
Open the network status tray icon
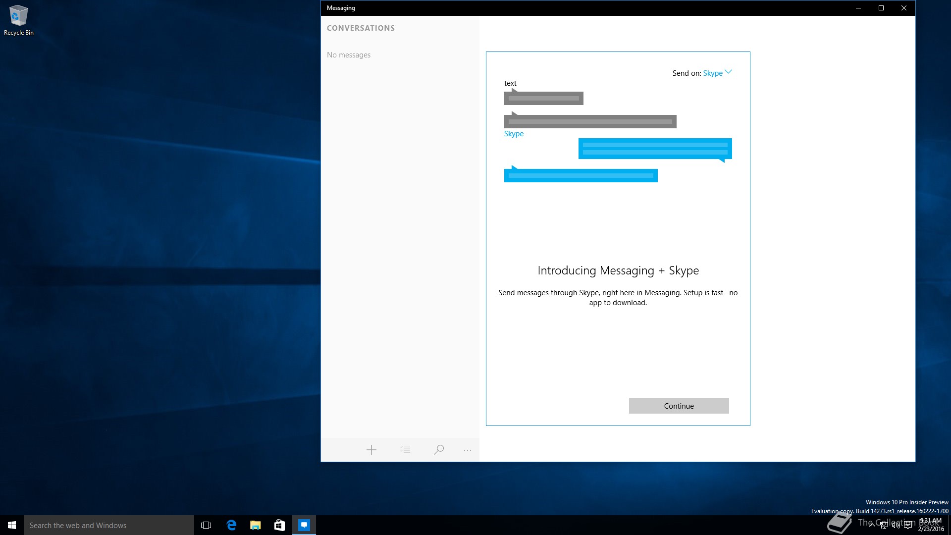[x=884, y=525]
